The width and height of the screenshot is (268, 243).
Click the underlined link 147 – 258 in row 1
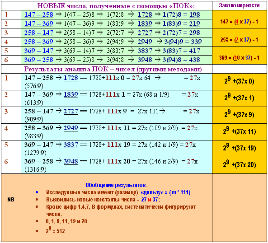38,15
